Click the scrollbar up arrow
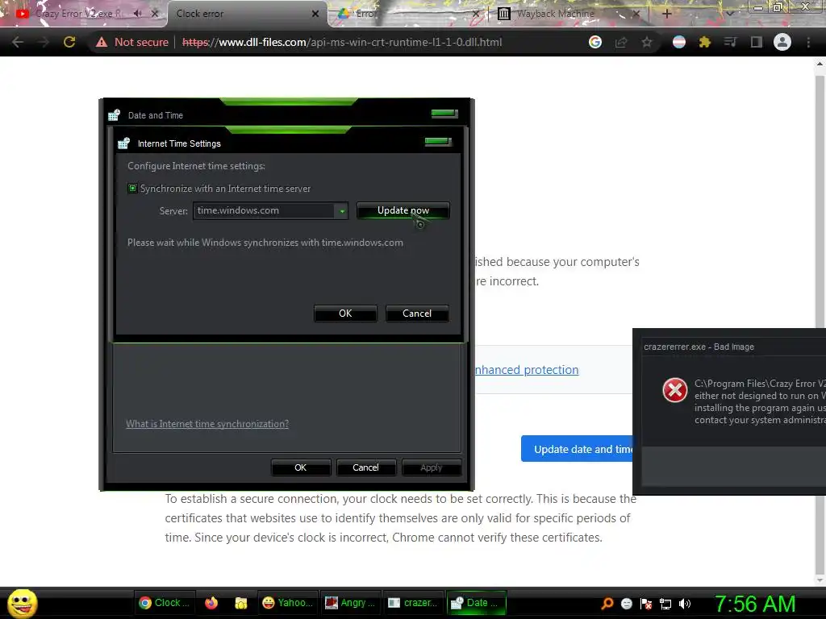Image resolution: width=826 pixels, height=619 pixels. [820, 64]
